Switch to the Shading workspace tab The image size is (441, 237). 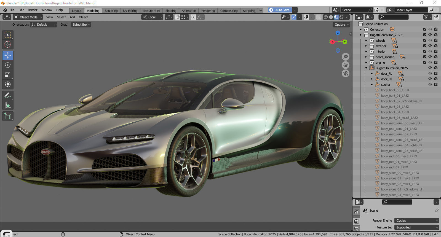point(171,11)
